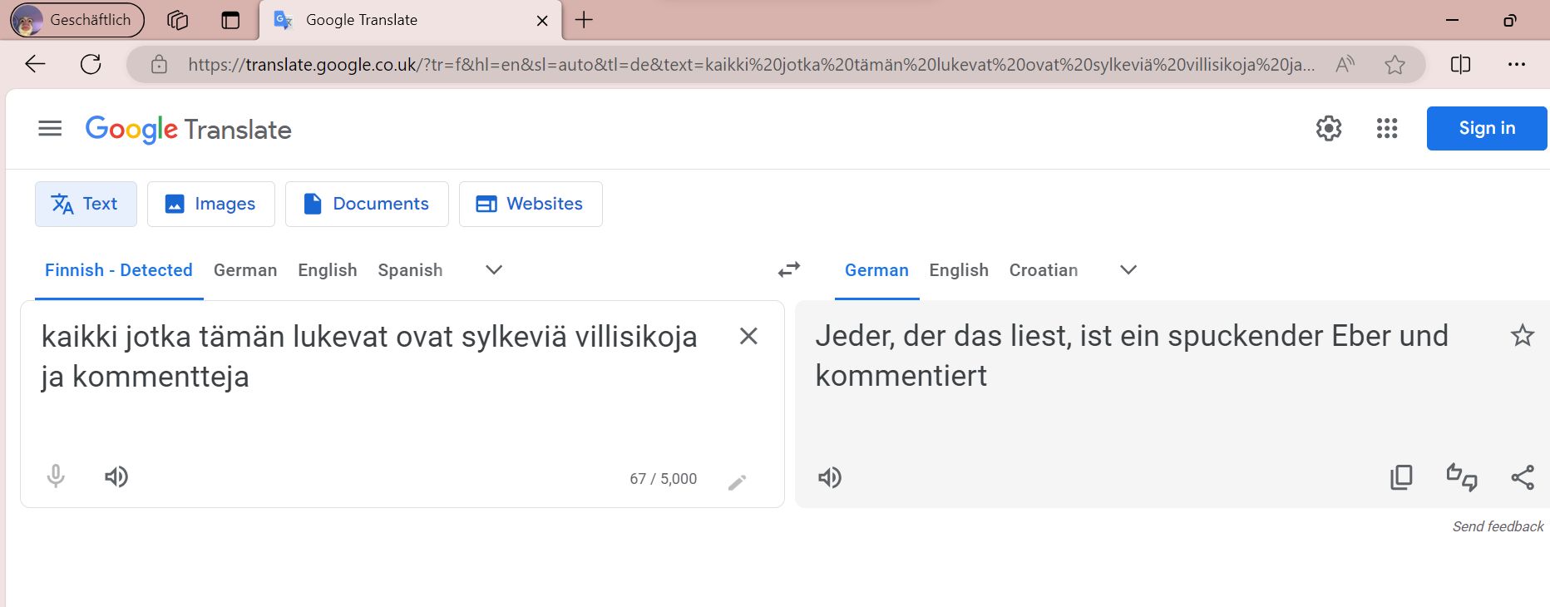Start voice input with microphone
This screenshot has width=1550, height=607.
(x=56, y=476)
